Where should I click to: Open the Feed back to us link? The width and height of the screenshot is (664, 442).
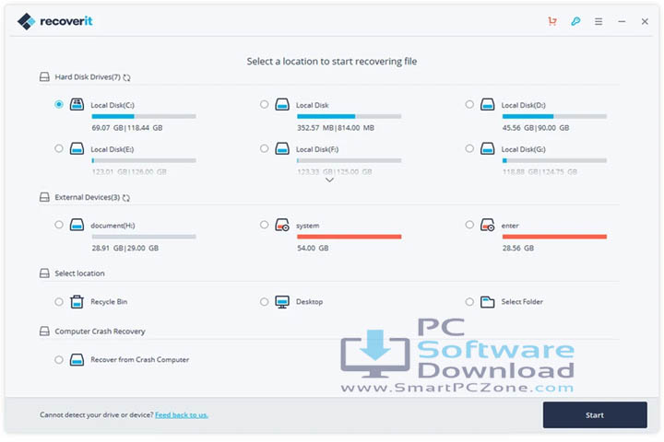click(182, 415)
